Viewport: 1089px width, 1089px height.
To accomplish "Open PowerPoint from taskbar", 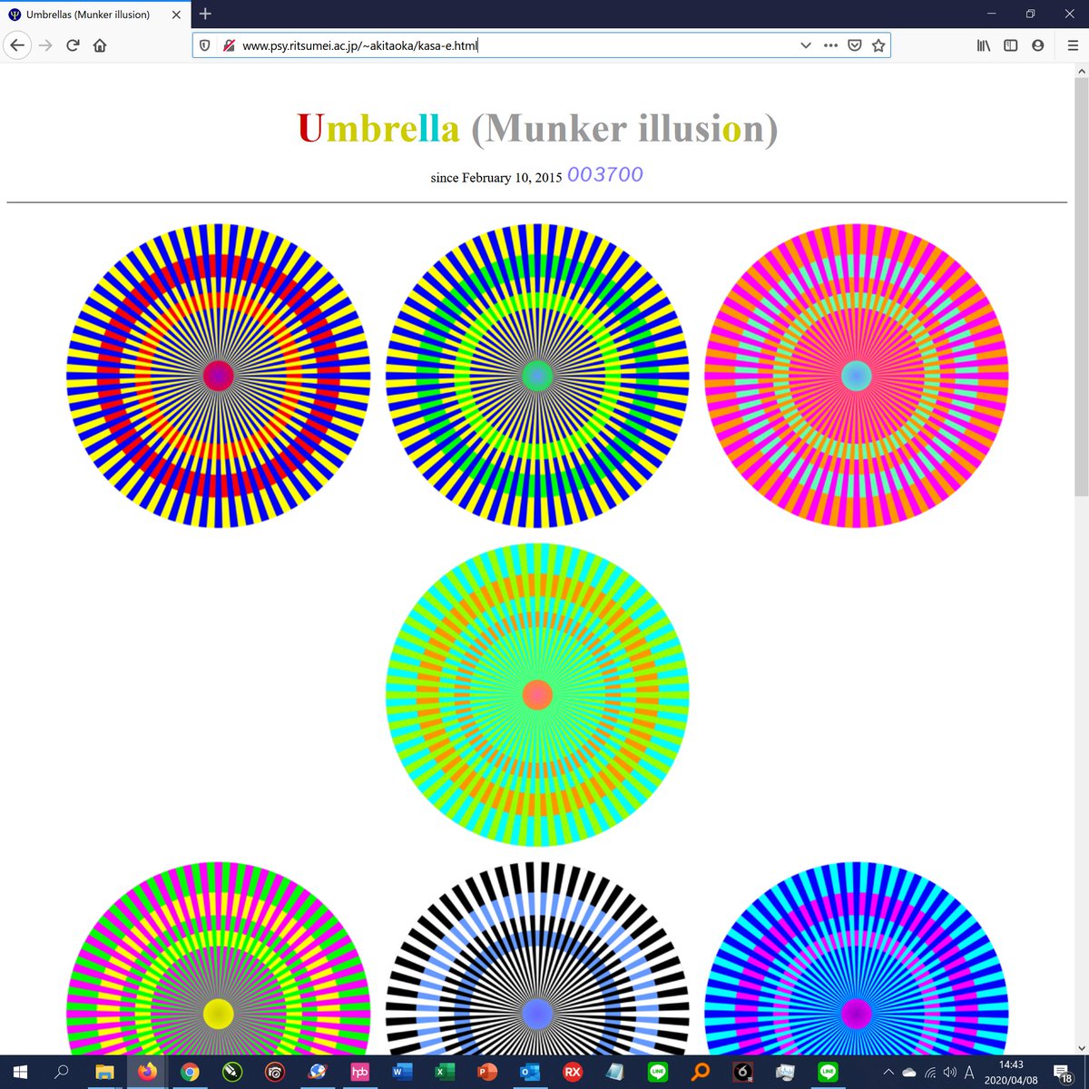I will [487, 1072].
